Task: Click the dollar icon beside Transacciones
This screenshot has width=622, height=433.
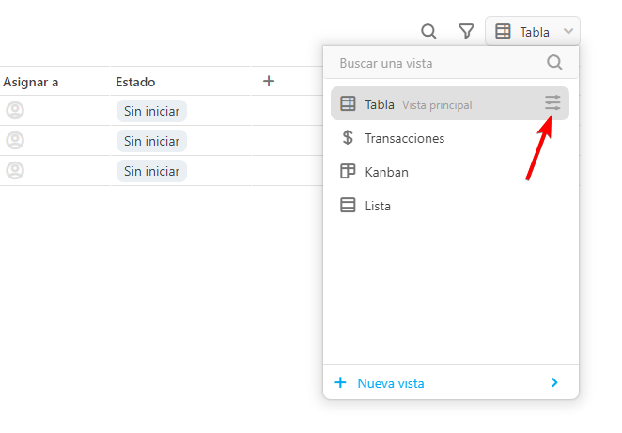Action: tap(348, 137)
